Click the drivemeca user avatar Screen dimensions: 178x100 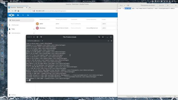pyautogui.click(x=37, y=28)
